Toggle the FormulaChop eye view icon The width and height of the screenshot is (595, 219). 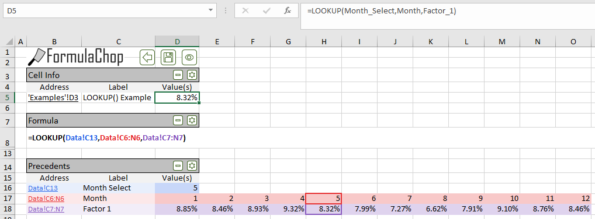[189, 58]
